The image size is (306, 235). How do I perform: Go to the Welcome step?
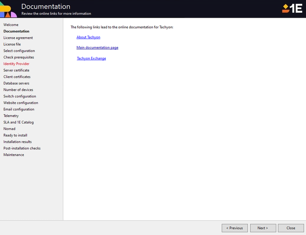tap(11, 25)
